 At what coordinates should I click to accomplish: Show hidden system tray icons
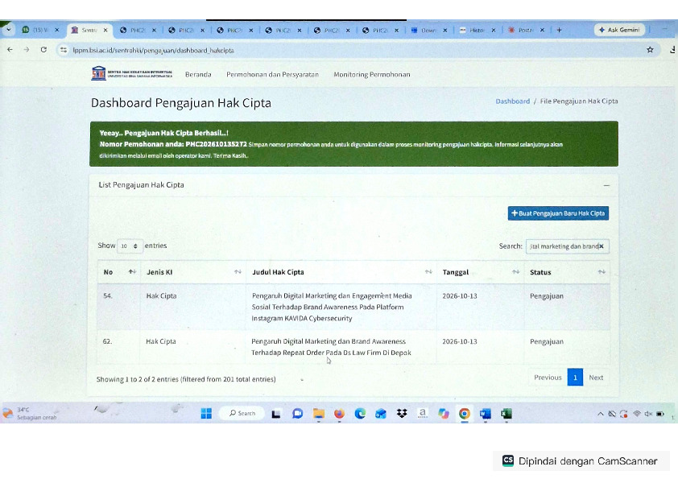pos(600,414)
